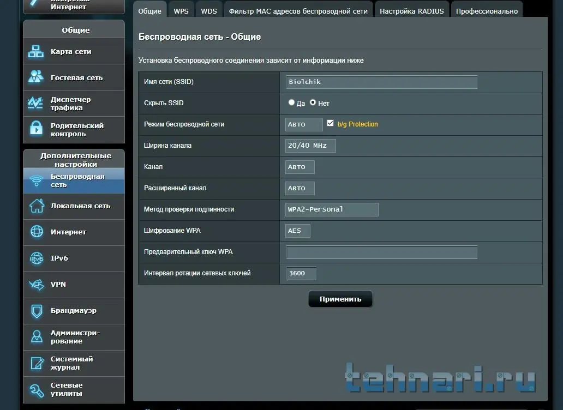The width and height of the screenshot is (563, 410).
Task: Click the Network Map (Карта сети) icon
Action: [x=36, y=52]
